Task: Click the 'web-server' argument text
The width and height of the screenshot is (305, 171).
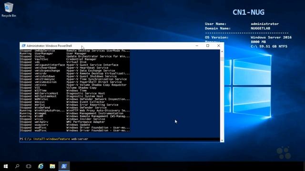Action: click(x=80, y=139)
